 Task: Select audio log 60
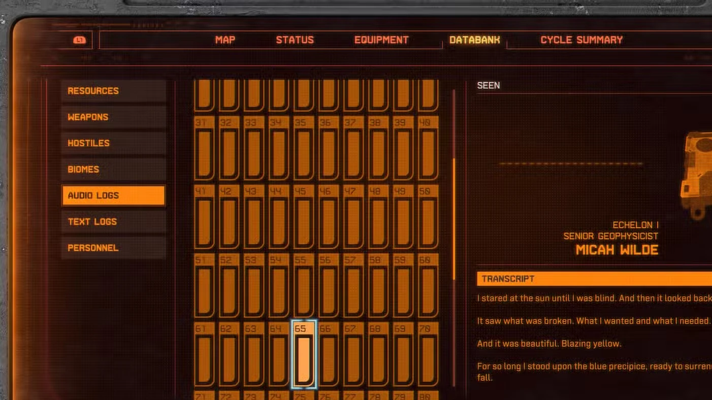coord(428,285)
